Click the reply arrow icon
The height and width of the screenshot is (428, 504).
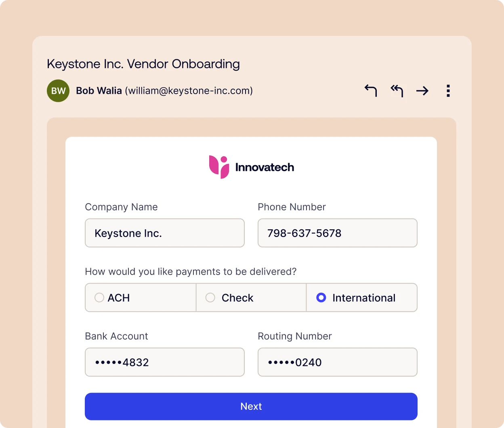(371, 90)
